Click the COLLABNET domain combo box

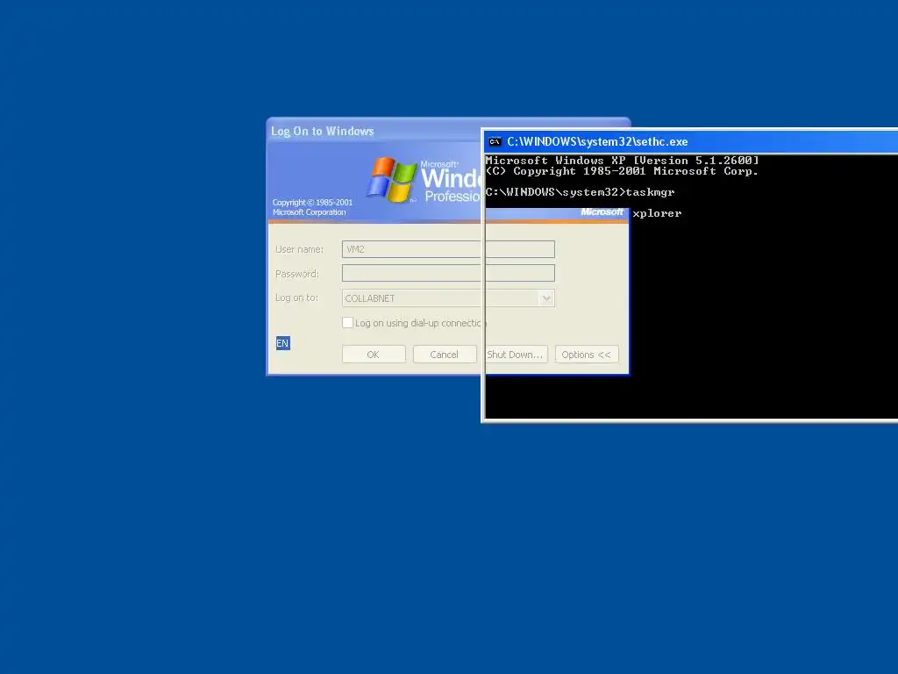click(448, 298)
